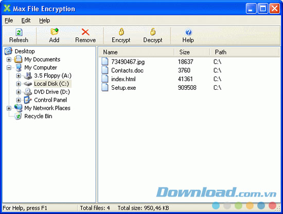Click the My Network Places icon

tap(18, 108)
